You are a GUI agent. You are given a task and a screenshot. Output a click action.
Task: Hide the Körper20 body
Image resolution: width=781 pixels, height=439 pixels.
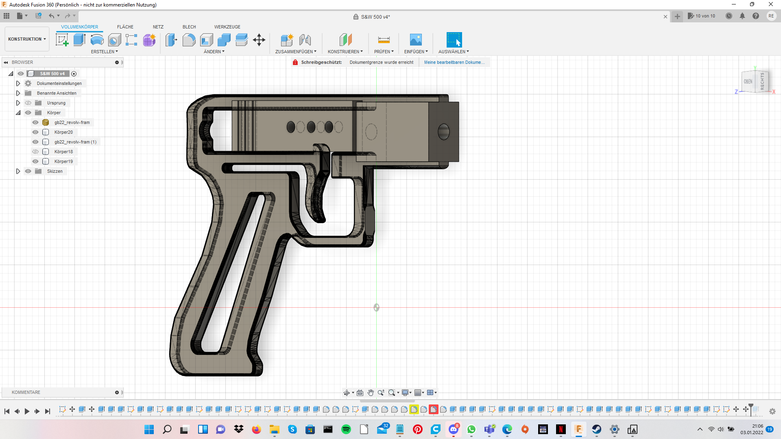pyautogui.click(x=35, y=132)
